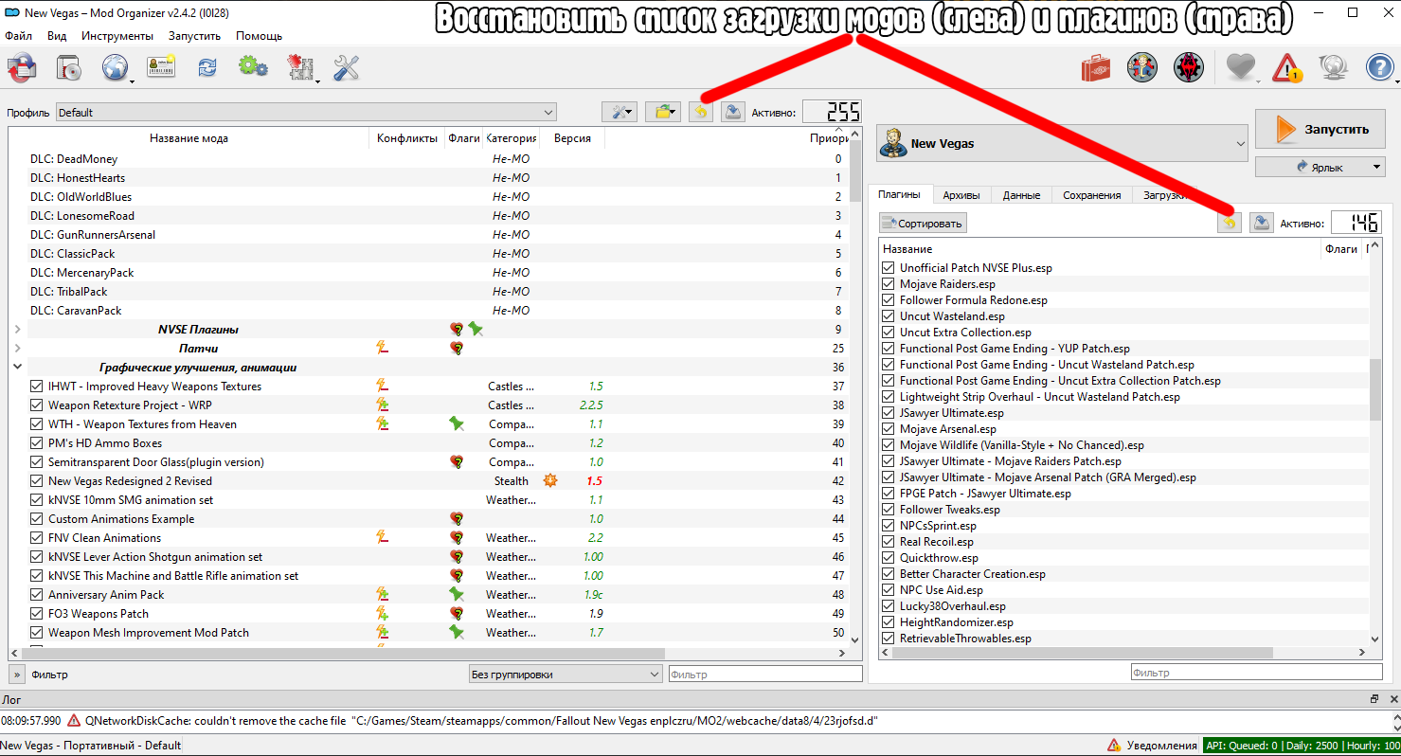Click the disc box install icon

coord(68,67)
